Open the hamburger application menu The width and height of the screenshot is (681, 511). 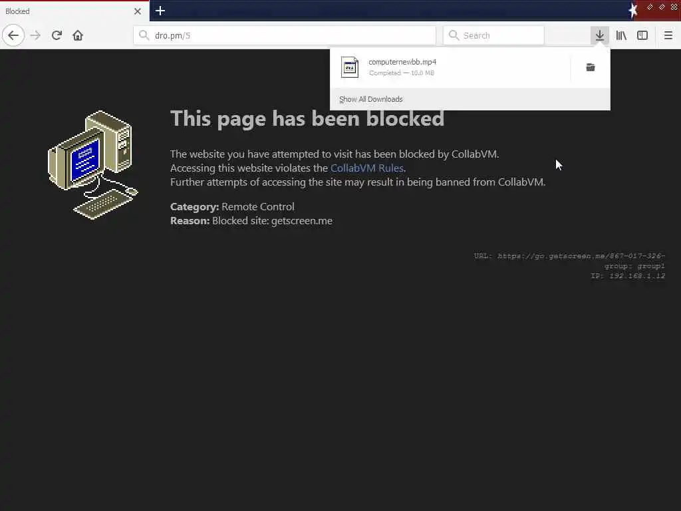(668, 35)
